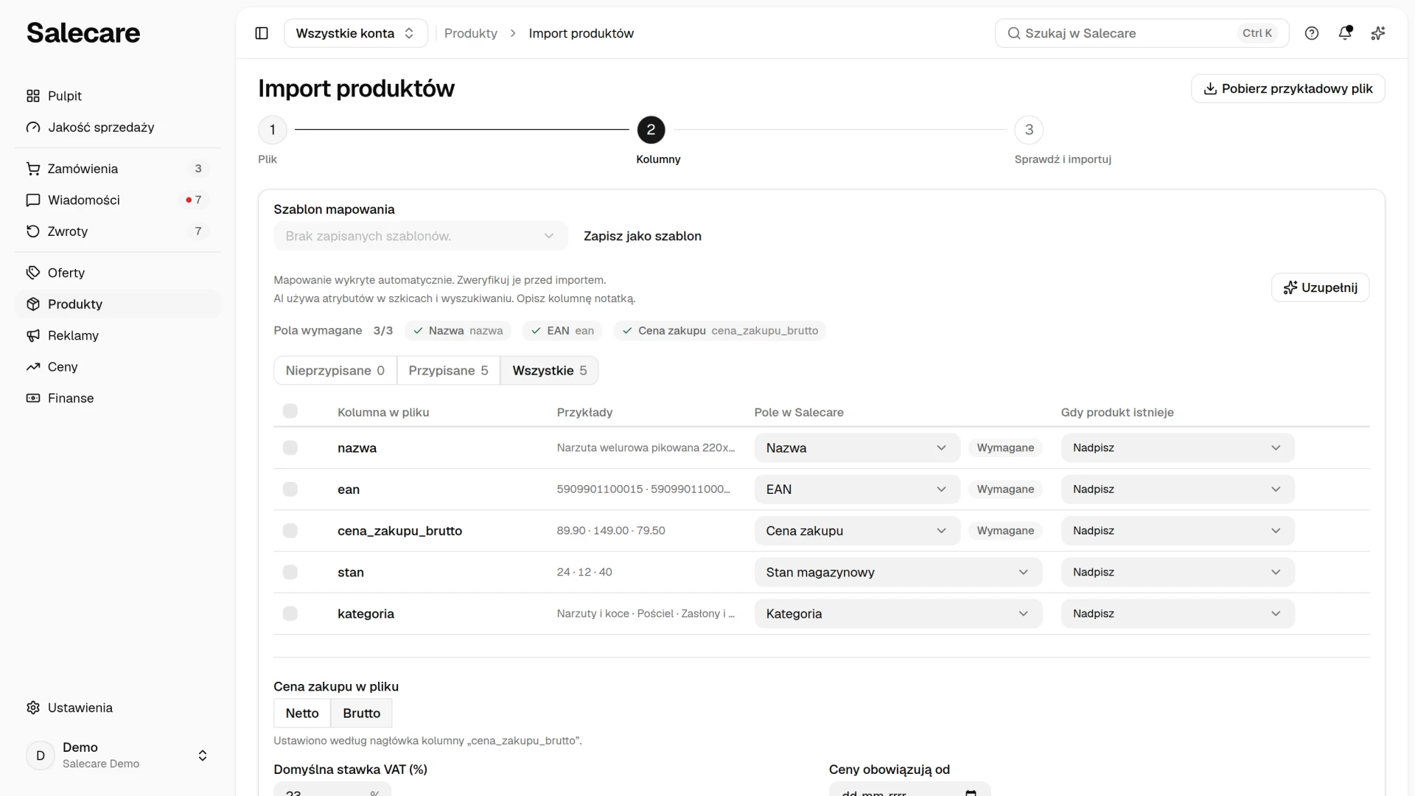Open Reklamy in sidebar

(118, 335)
